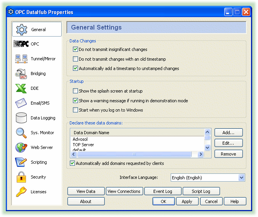This screenshot has height=217, width=258.
Task: Switch to Data Logging tab label
Action: [43, 118]
